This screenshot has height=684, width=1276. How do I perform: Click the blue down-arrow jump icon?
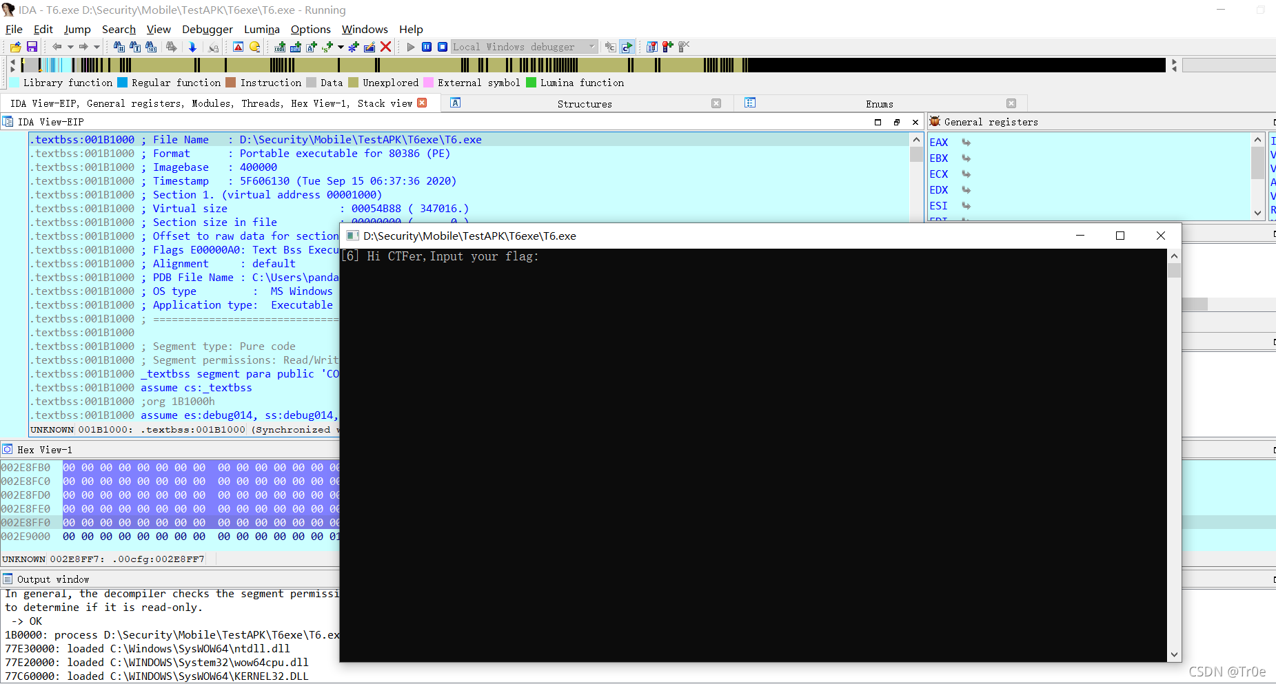click(192, 47)
